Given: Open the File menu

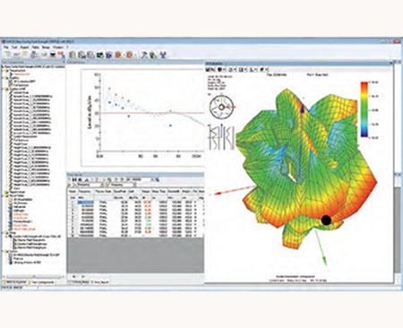Looking at the screenshot, I should point(6,47).
